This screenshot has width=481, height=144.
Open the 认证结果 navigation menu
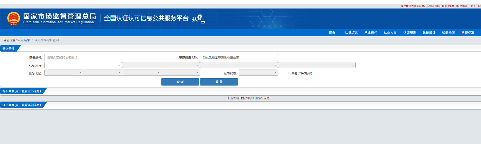click(x=351, y=33)
